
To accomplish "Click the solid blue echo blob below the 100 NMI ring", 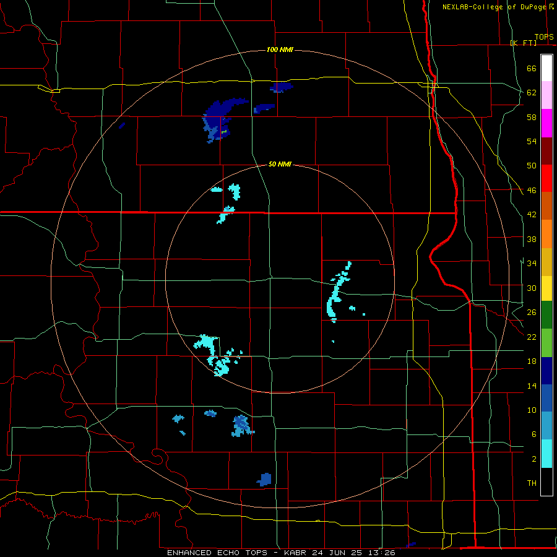I will [264, 480].
